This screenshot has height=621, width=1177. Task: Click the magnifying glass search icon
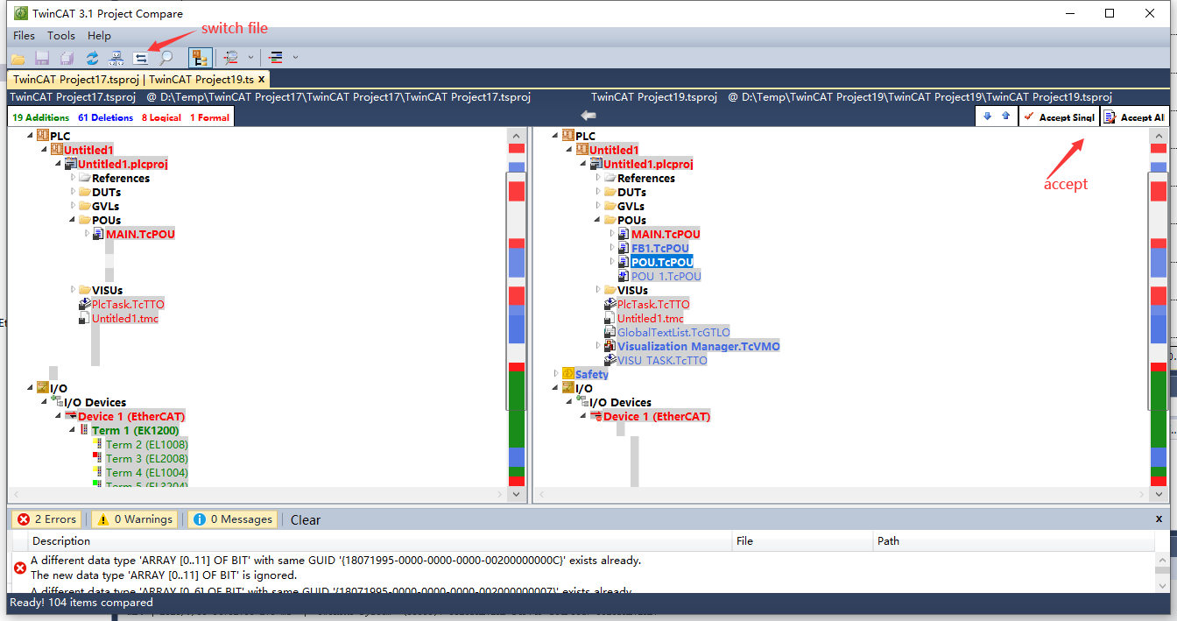tap(166, 58)
